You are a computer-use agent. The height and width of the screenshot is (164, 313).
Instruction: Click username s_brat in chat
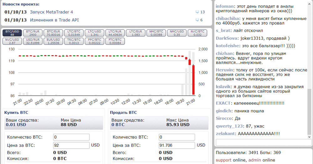[x=223, y=31]
